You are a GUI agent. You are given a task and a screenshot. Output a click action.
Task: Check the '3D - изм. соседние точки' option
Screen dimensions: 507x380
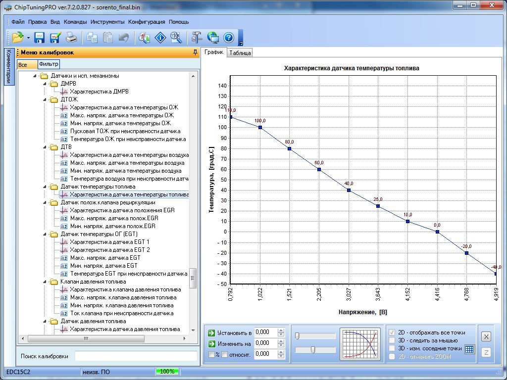(x=393, y=348)
